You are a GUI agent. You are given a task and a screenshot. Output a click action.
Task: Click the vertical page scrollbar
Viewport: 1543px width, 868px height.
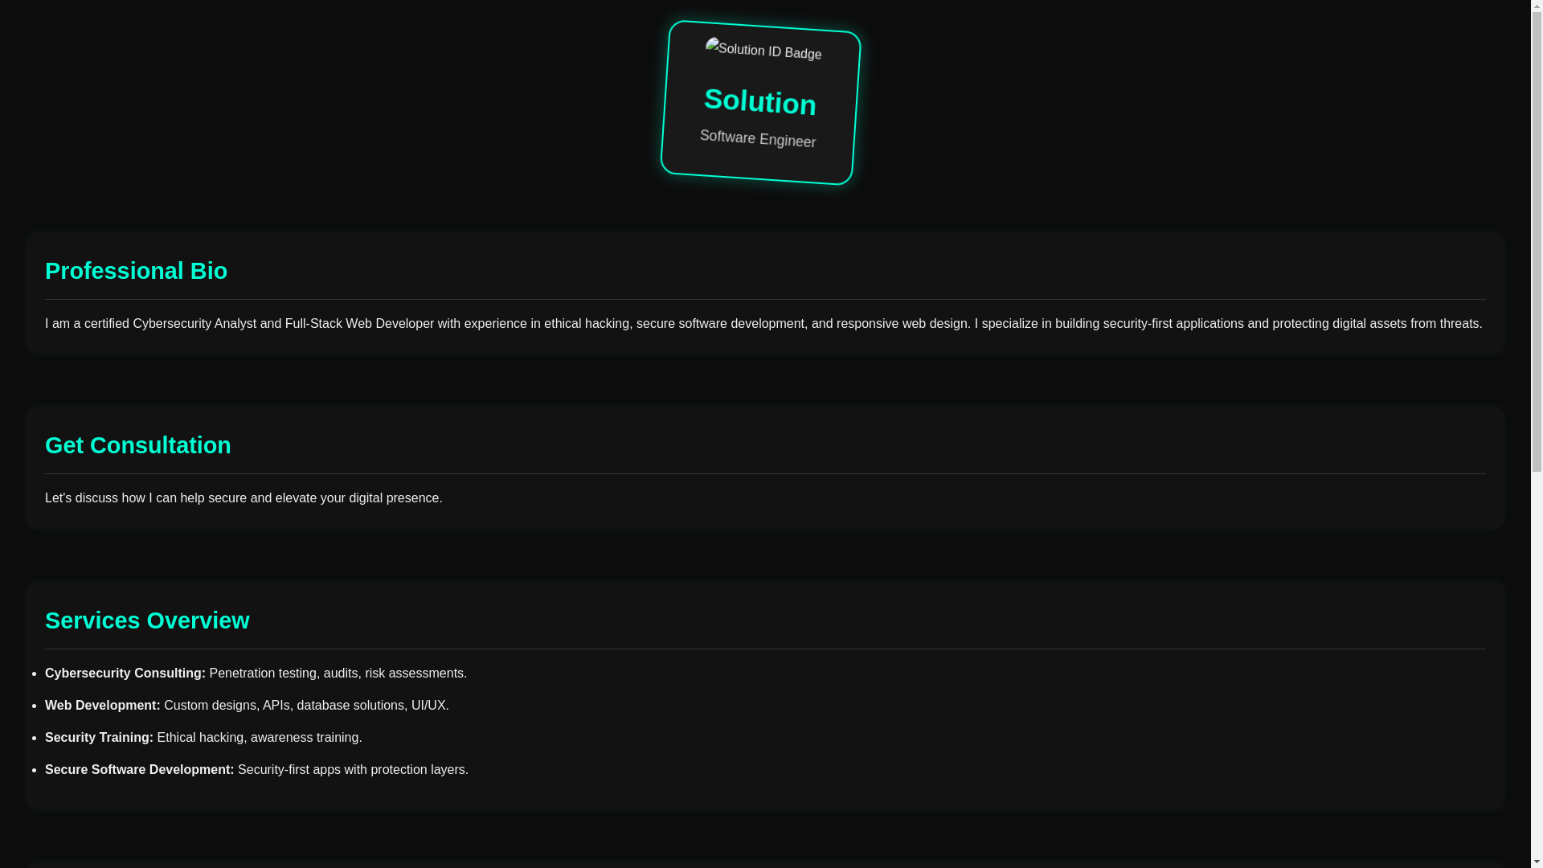(x=1537, y=434)
